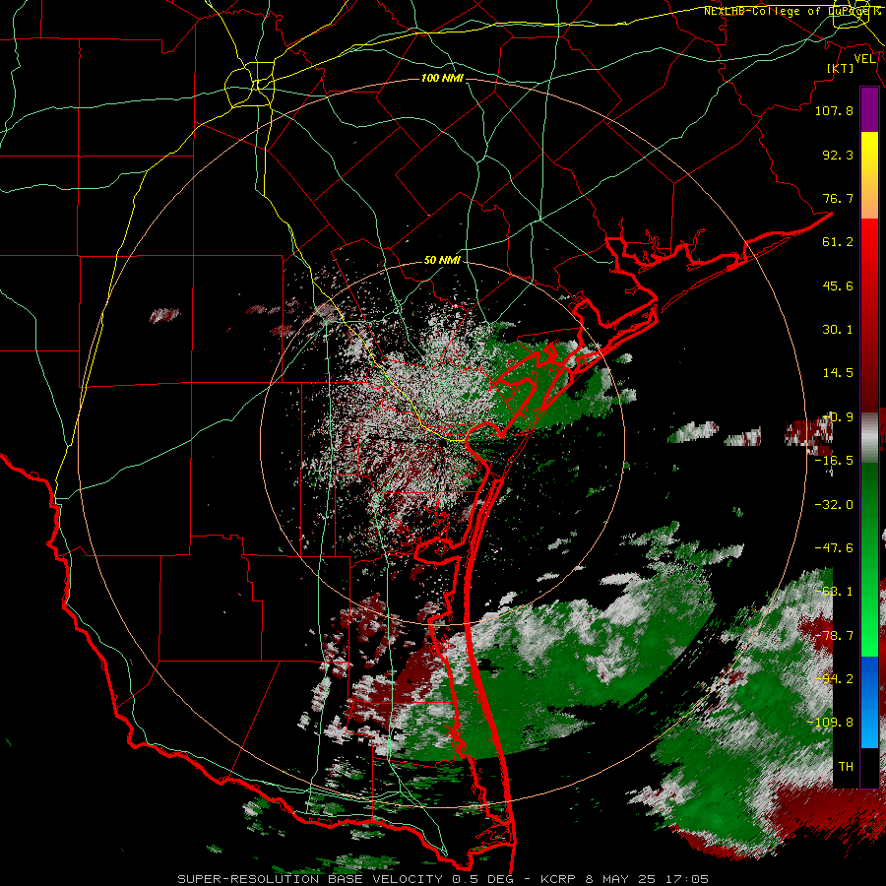Click the 50 NMI range ring label
Image resolution: width=886 pixels, height=886 pixels.
[x=442, y=260]
